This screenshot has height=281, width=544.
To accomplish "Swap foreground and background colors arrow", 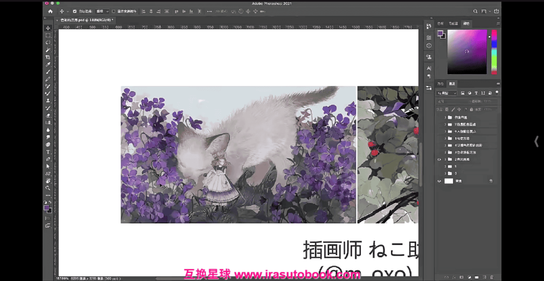I will 50,202.
